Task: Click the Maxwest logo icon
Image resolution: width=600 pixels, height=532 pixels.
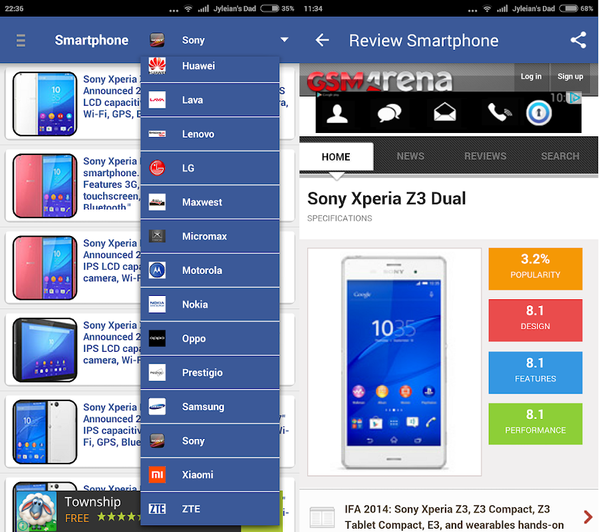Action: 157,202
